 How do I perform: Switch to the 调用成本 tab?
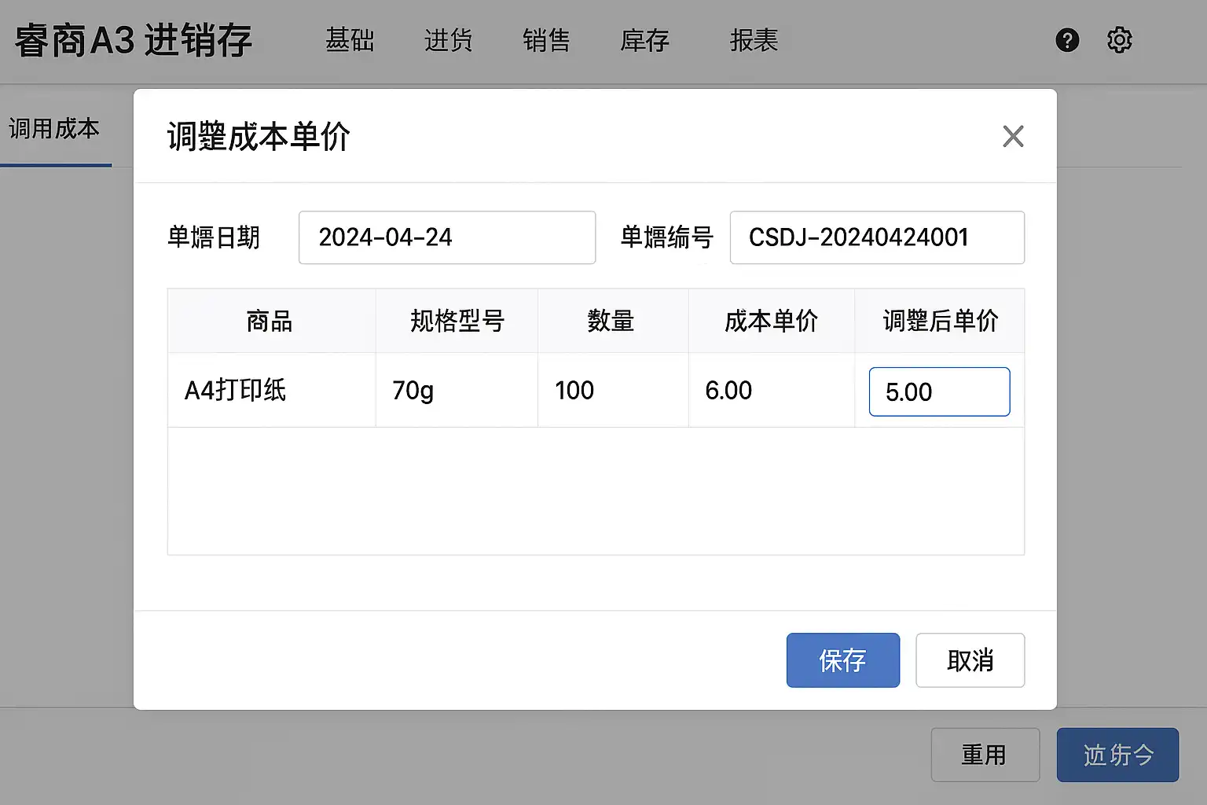(54, 129)
